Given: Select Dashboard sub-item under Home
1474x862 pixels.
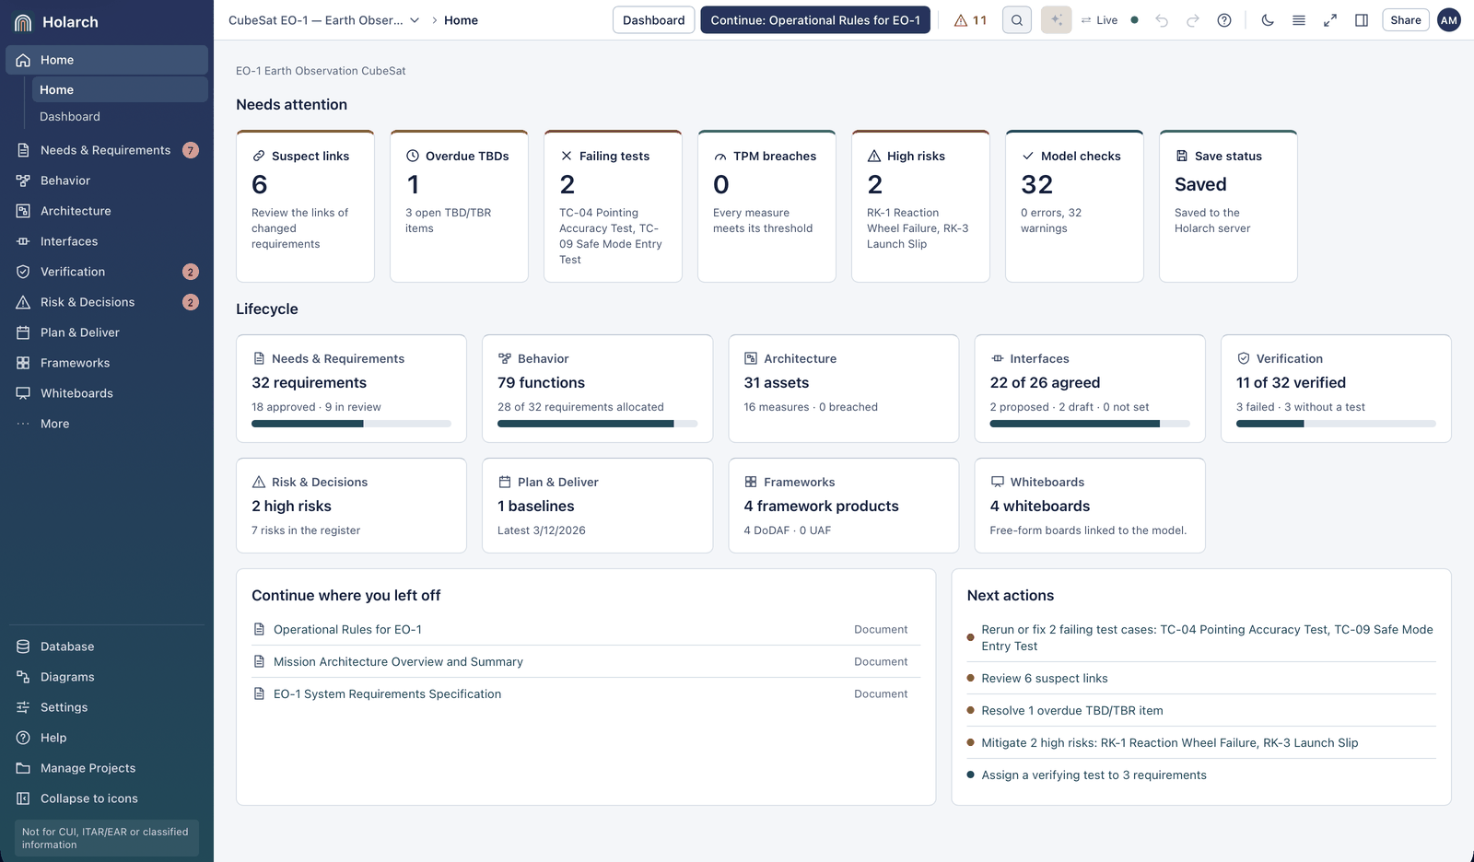Looking at the screenshot, I should [x=120, y=117].
